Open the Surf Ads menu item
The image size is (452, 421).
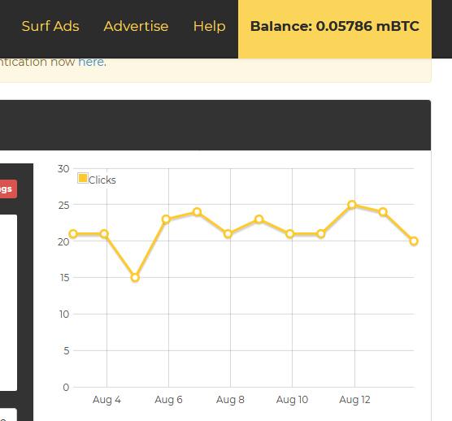(50, 26)
